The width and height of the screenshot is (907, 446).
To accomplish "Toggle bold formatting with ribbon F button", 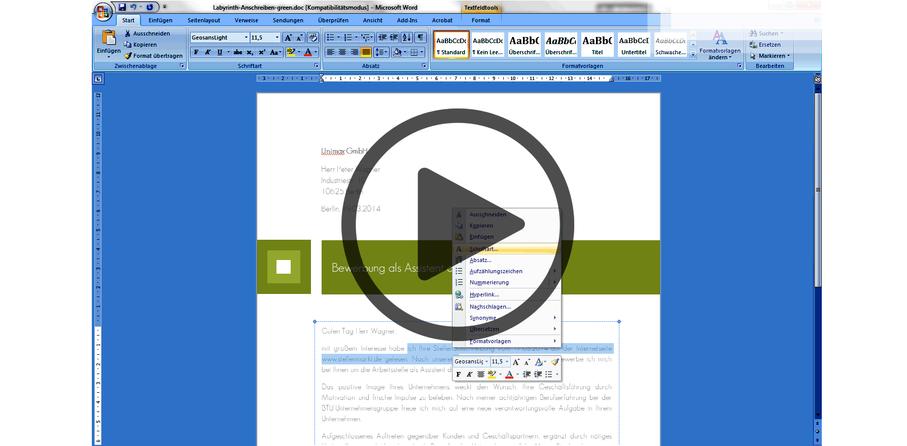I will point(196,52).
